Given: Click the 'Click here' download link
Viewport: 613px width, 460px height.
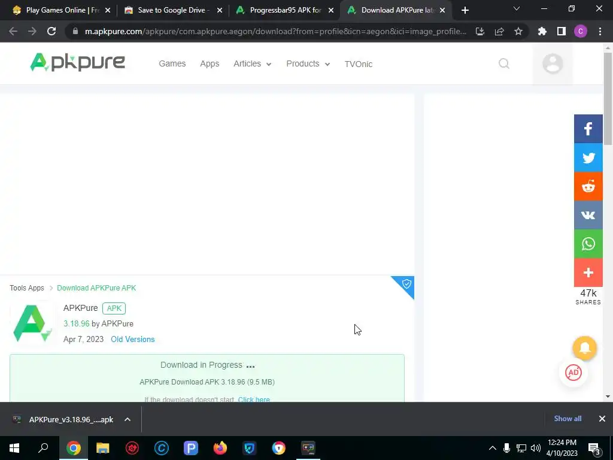Looking at the screenshot, I should point(254,399).
